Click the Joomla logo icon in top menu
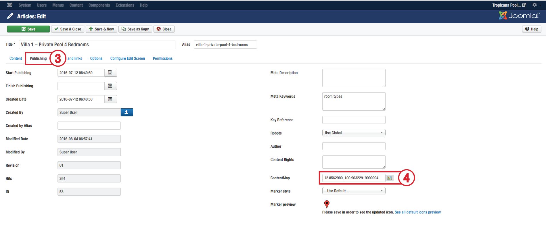The image size is (546, 252). (x=9, y=5)
